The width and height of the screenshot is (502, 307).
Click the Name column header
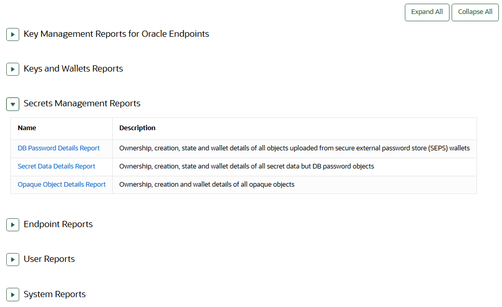tap(27, 128)
